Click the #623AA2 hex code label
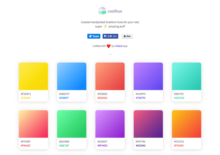This screenshot has width=220, height=155. point(141,146)
